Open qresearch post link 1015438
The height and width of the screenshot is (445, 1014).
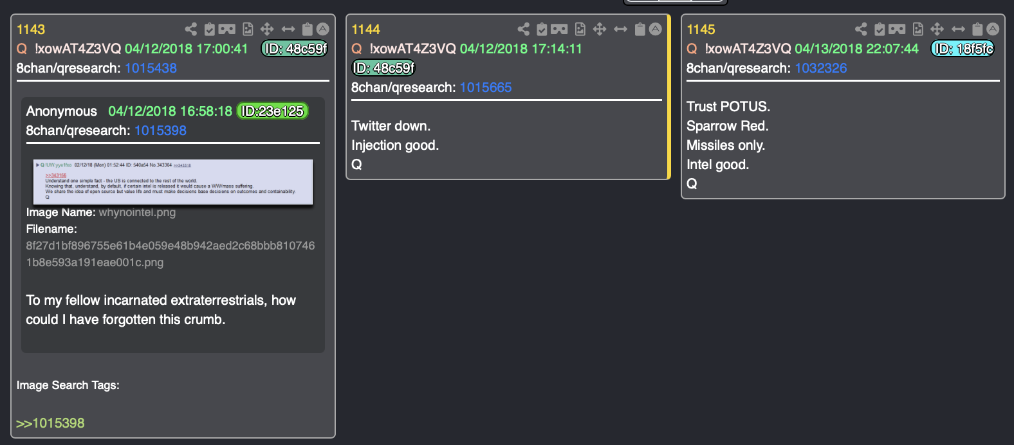click(151, 68)
